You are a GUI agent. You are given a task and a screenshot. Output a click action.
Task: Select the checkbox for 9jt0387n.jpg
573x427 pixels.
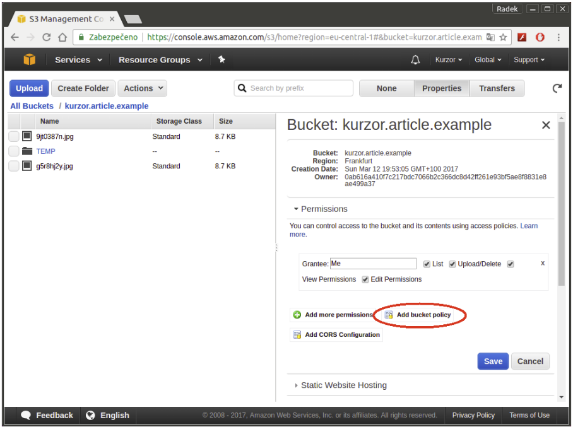14,136
